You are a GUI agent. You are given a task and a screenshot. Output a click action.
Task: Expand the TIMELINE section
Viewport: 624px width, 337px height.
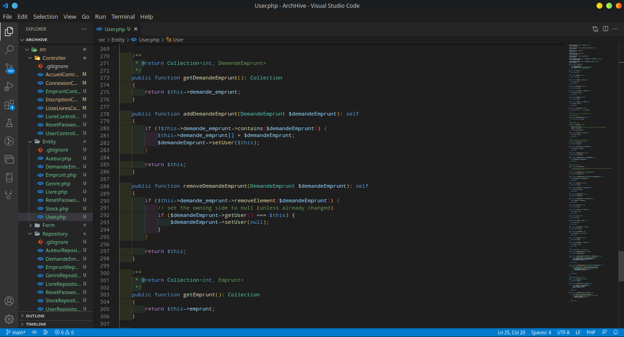(x=36, y=324)
